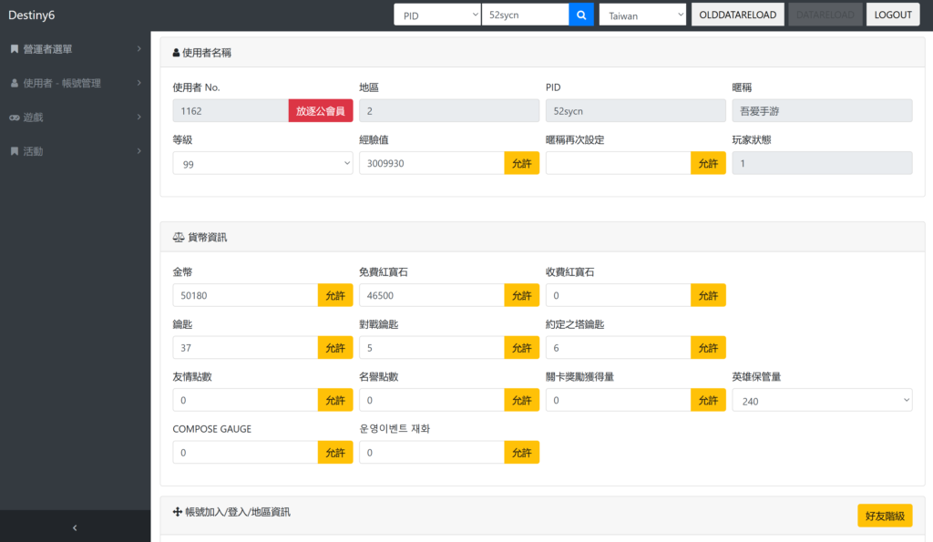Open the 英雄保管量 dropdown showing 240

click(x=822, y=400)
